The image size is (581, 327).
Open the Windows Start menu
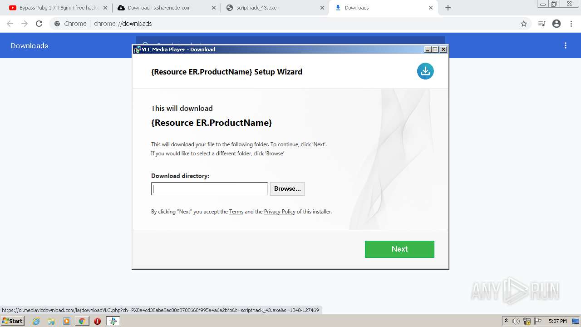13,321
